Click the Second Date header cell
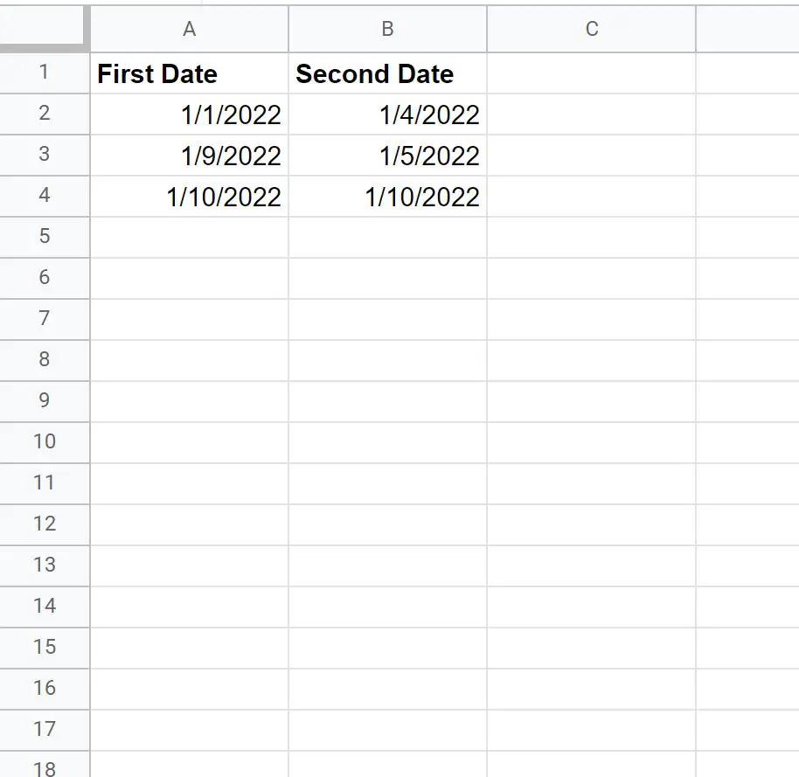The height and width of the screenshot is (777, 799). (x=386, y=73)
